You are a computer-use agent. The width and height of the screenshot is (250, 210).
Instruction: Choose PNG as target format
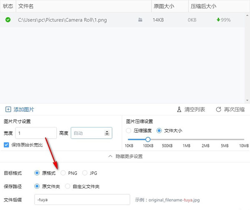tap(63, 173)
